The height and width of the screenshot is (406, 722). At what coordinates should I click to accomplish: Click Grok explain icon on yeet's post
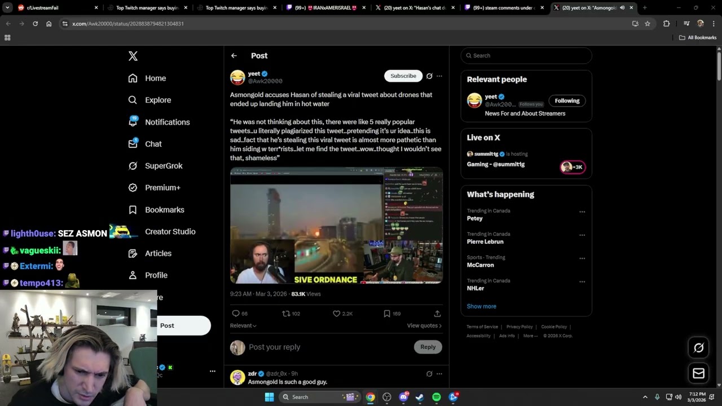[x=429, y=76]
